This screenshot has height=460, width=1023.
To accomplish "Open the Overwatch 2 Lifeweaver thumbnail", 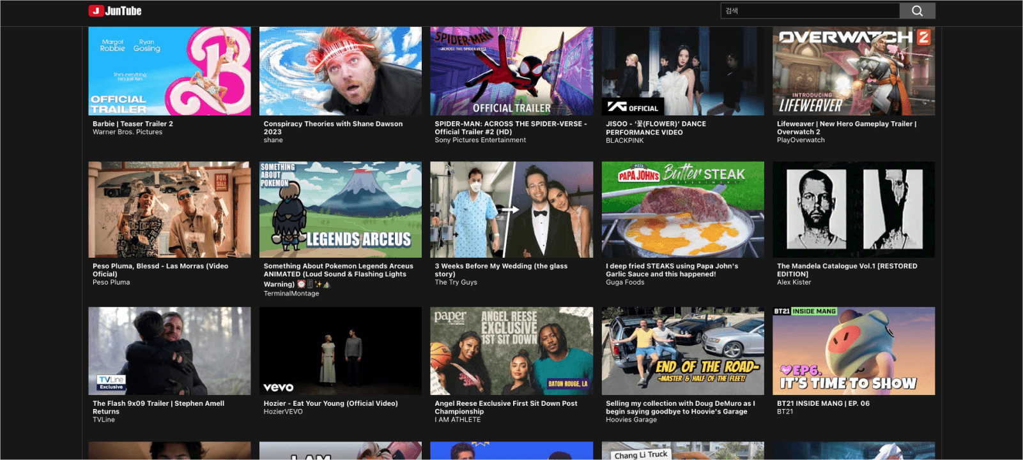I will 854,71.
